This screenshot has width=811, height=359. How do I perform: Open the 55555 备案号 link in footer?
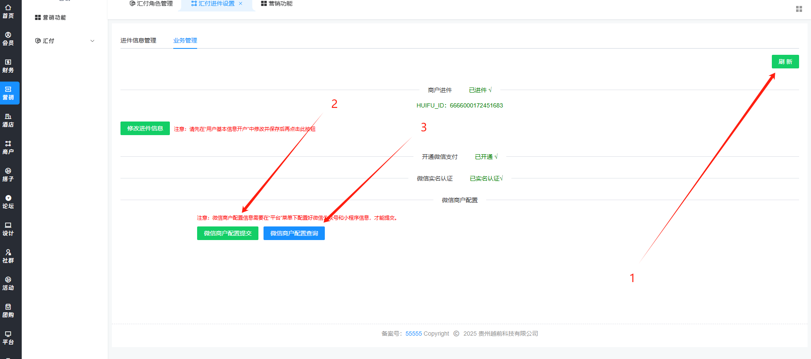(413, 334)
